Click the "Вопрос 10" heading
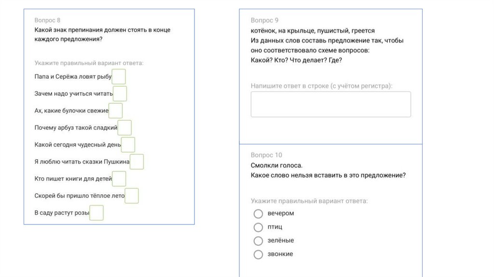Viewport: 494px width, 277px height. tap(266, 155)
